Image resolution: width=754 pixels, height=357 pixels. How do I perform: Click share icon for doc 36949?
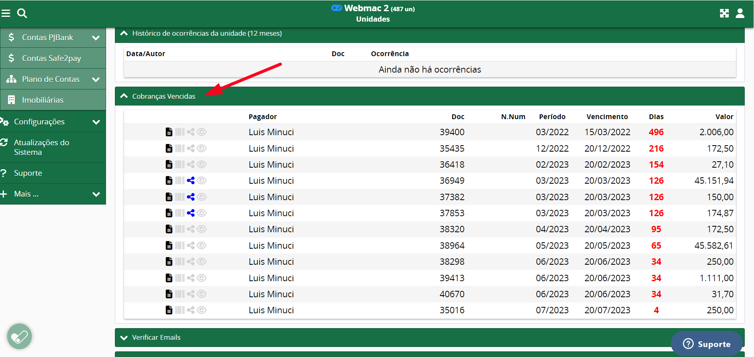(191, 181)
